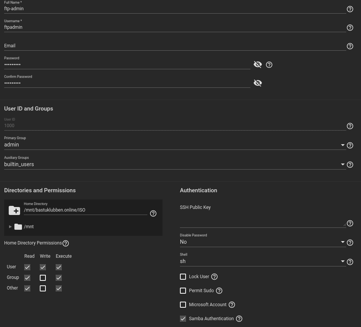Open help for Permit Sudo
Image resolution: width=361 pixels, height=327 pixels.
coord(219,291)
